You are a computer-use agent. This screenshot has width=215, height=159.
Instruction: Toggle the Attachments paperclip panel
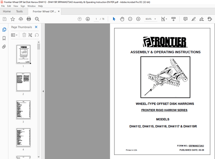point(4,46)
